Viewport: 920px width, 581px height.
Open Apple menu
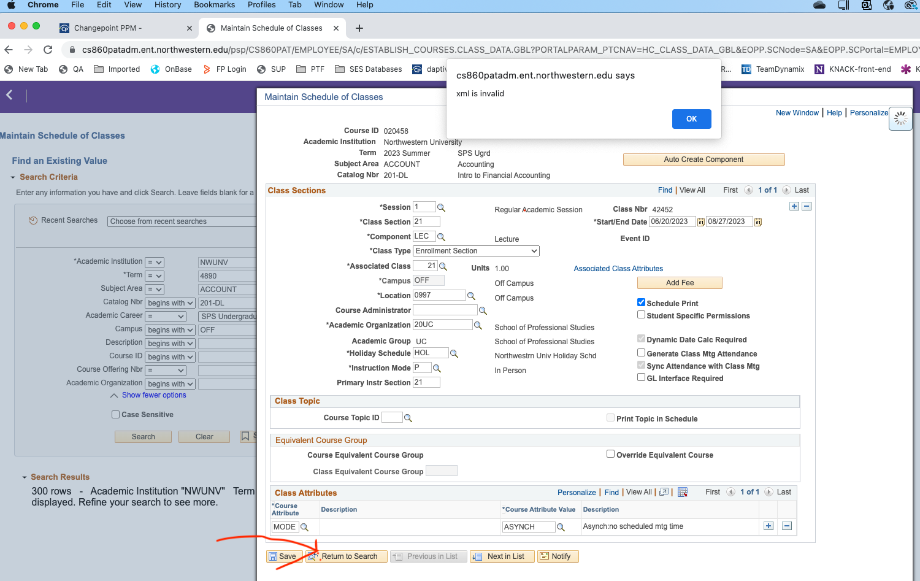(11, 5)
